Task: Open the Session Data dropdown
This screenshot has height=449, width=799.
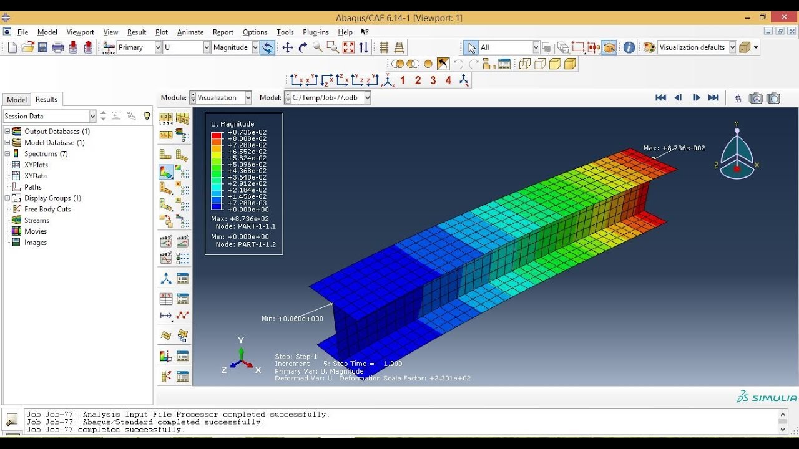Action: pyautogui.click(x=92, y=116)
